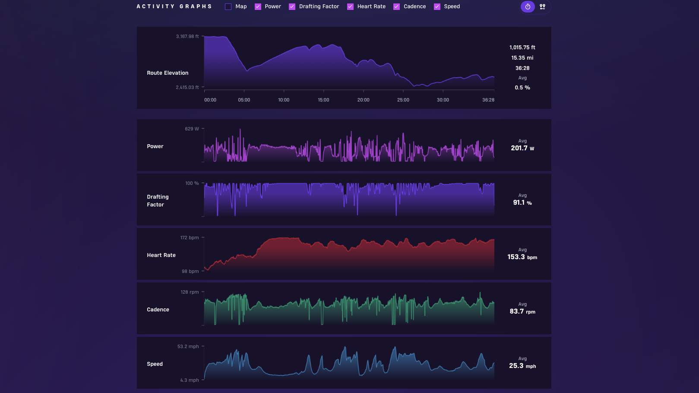Click the Route Elevation area chart
Viewport: 699px width, 393px height.
tap(349, 63)
